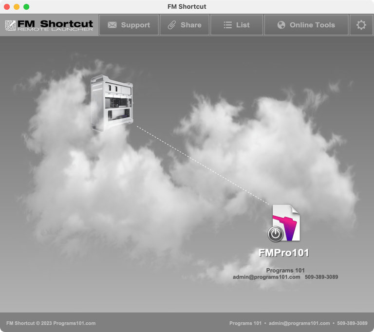Click the footer admin@programs101.com email
The height and width of the screenshot is (332, 374).
point(299,323)
